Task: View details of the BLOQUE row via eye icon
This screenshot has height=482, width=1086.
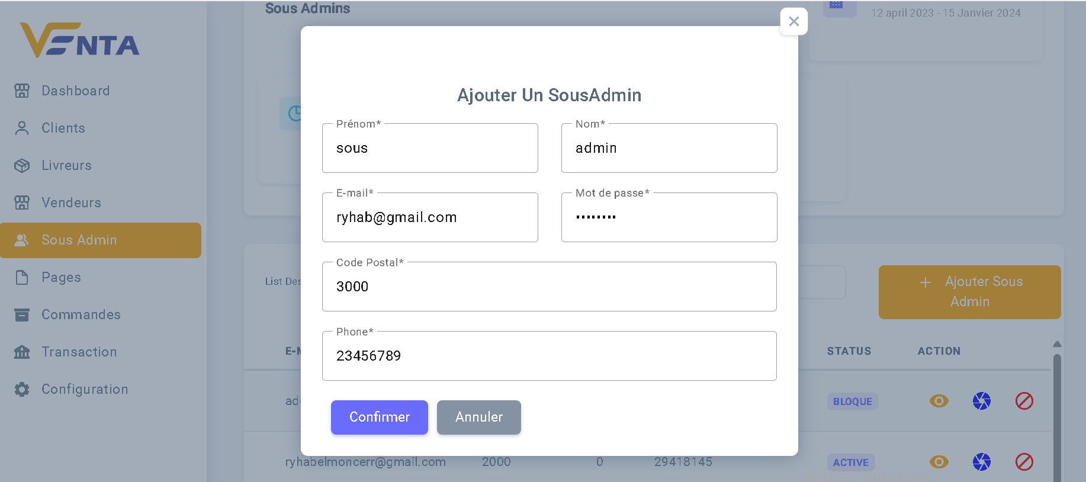Action: coord(939,401)
